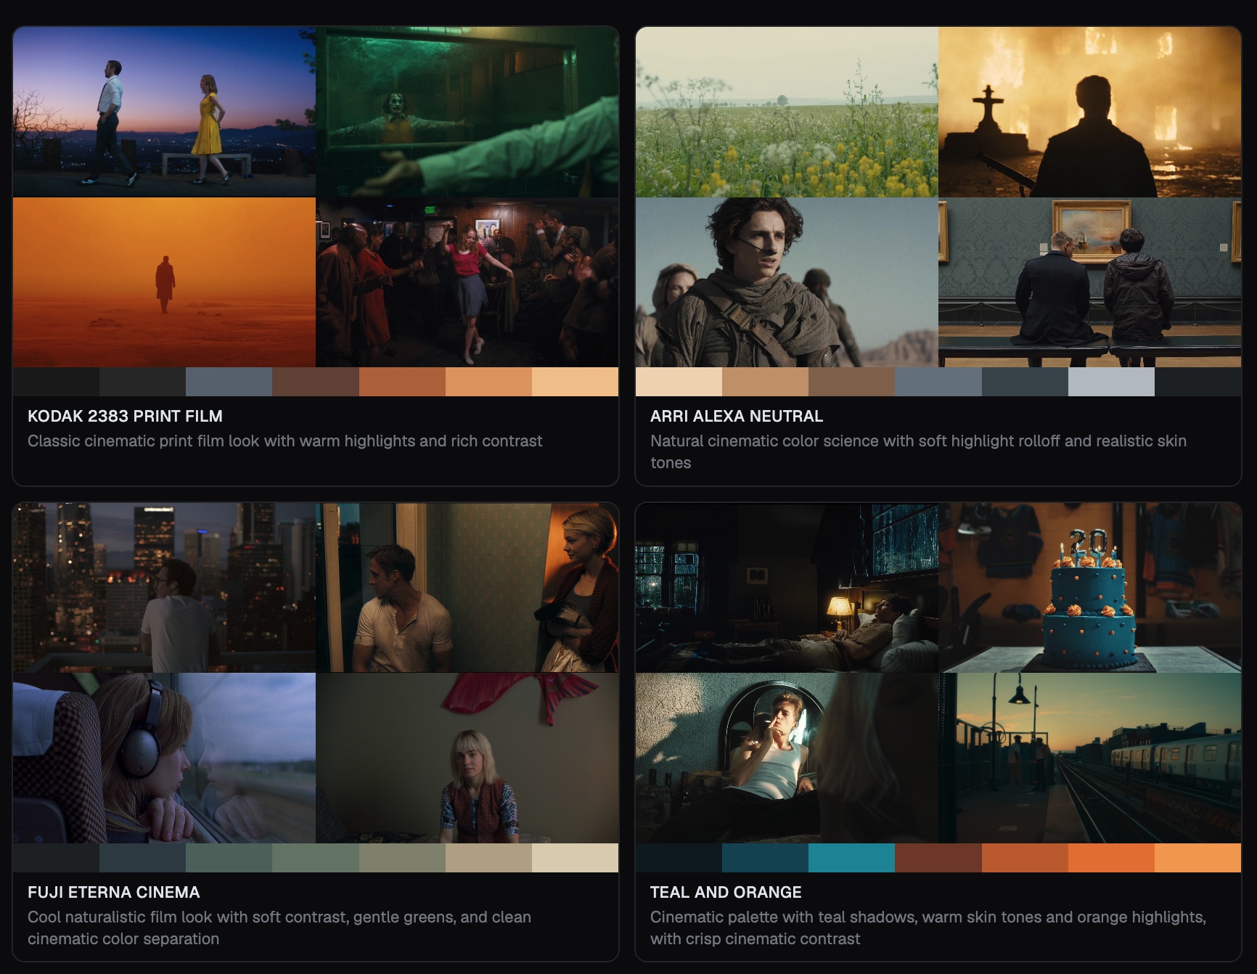
Task: Pick the bright teal swatch in Teal and Orange
Action: coord(851,857)
